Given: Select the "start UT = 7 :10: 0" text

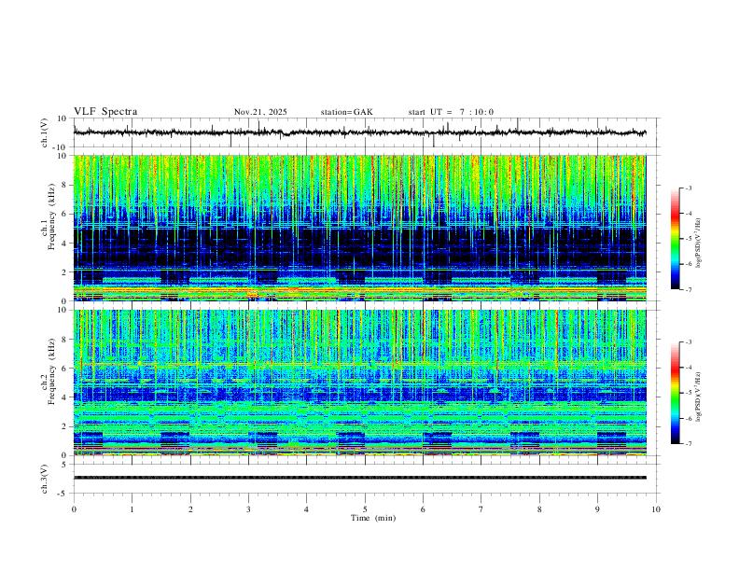Looking at the screenshot, I should (451, 112).
